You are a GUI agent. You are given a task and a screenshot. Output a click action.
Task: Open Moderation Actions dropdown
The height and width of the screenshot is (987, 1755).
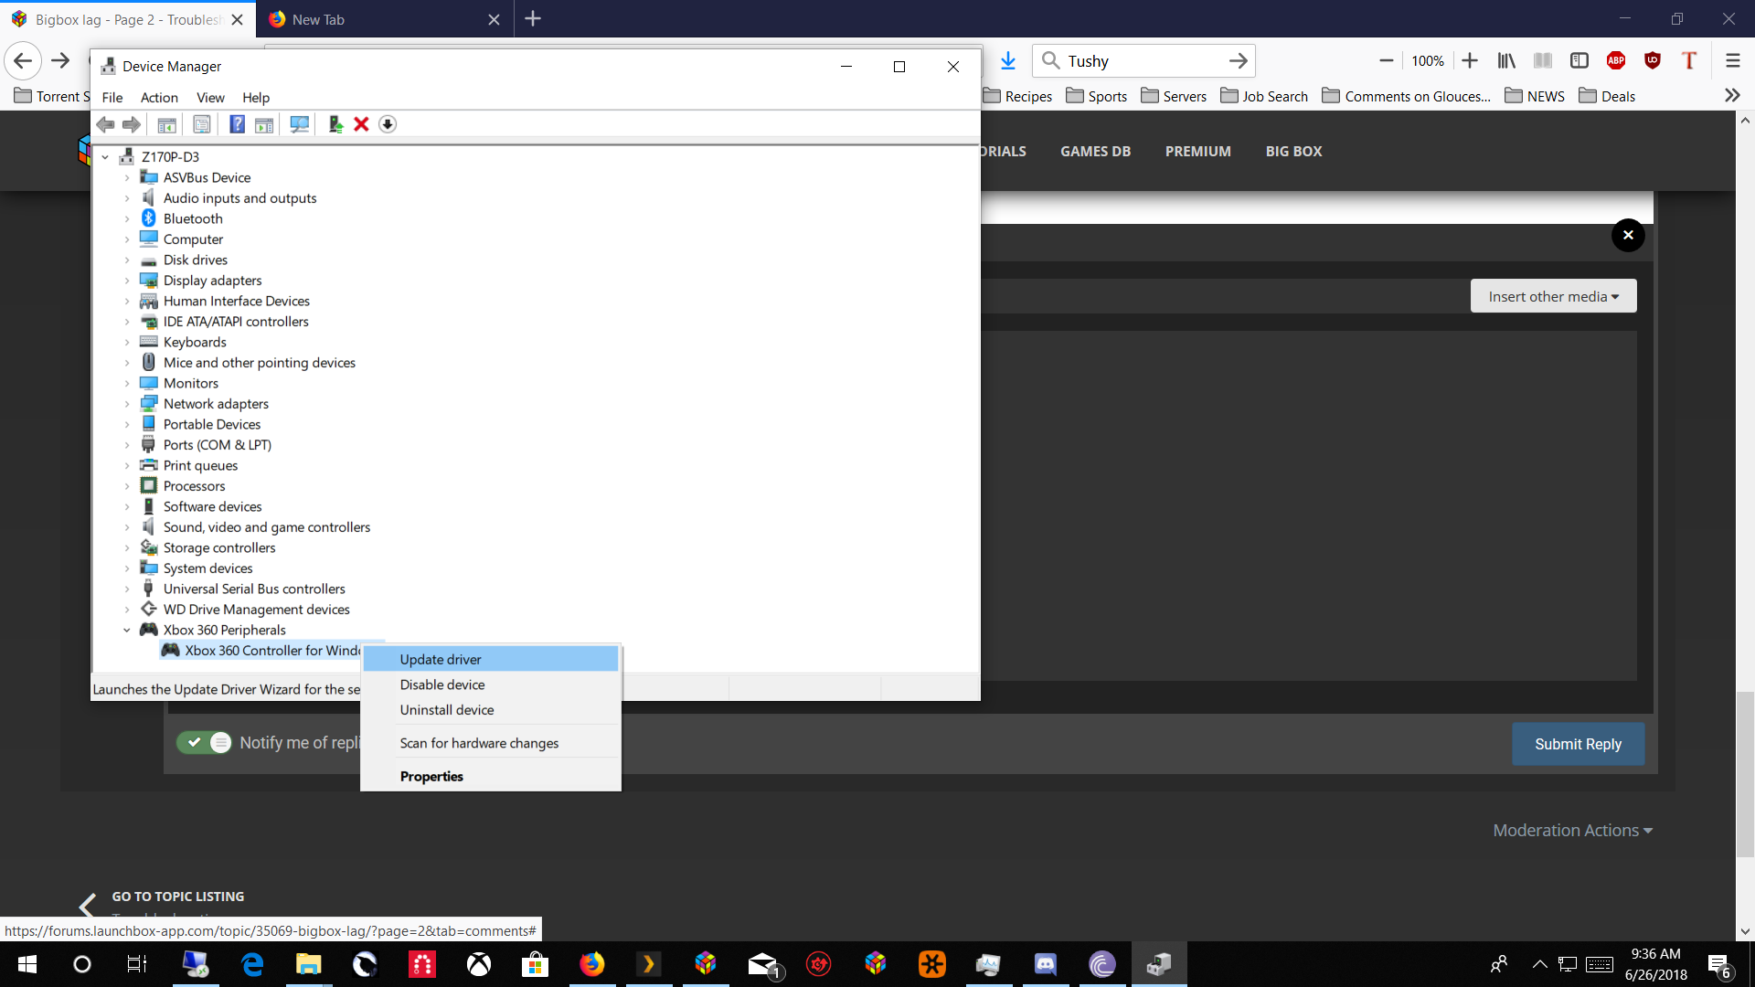pyautogui.click(x=1572, y=830)
